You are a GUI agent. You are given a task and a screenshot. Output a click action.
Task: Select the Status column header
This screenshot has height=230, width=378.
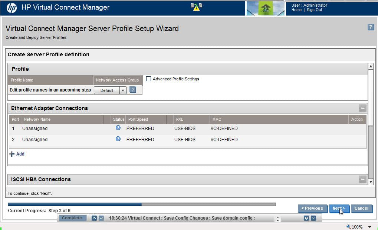[118, 119]
